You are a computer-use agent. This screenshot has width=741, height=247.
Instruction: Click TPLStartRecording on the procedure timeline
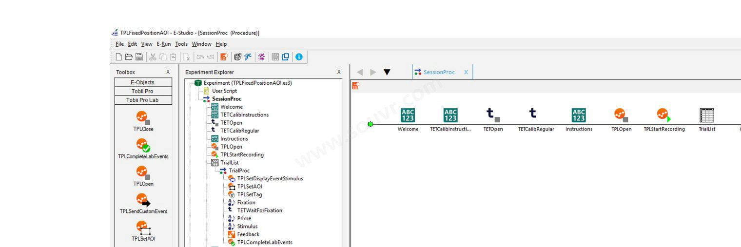coord(663,115)
